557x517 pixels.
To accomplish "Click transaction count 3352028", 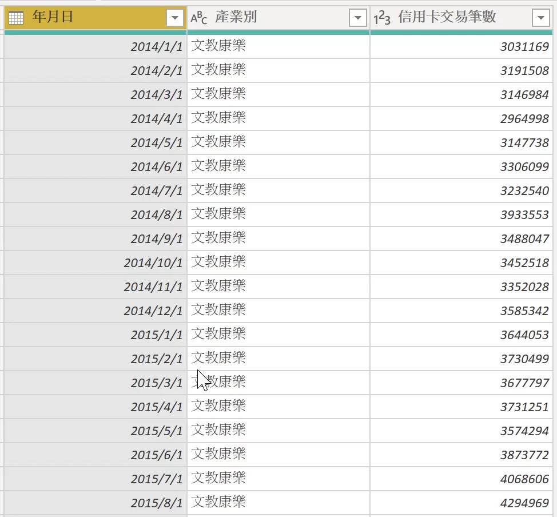I will 461,287.
